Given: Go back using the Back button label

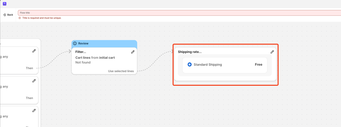Looking at the screenshot, I should [x=10, y=15].
